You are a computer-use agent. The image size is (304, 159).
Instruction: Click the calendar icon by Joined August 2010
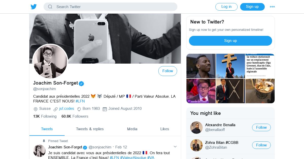click(x=105, y=109)
